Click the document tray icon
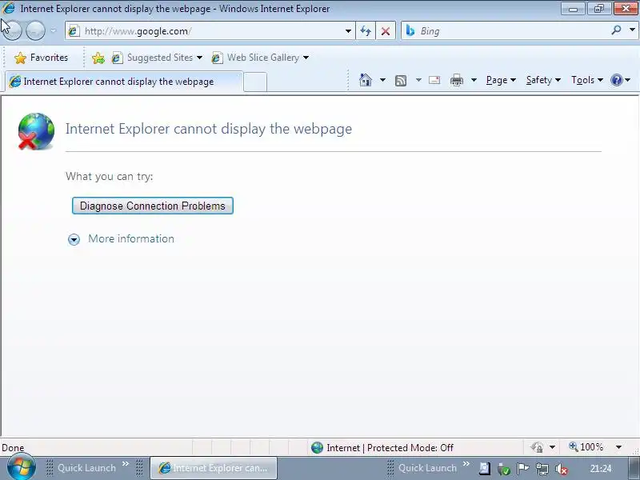Image resolution: width=640 pixels, height=480 pixels. (x=485, y=468)
